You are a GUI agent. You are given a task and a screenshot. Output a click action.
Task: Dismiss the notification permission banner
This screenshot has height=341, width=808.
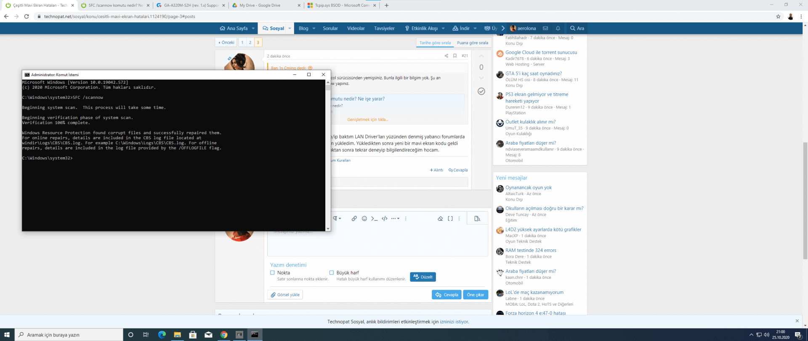[797, 321]
